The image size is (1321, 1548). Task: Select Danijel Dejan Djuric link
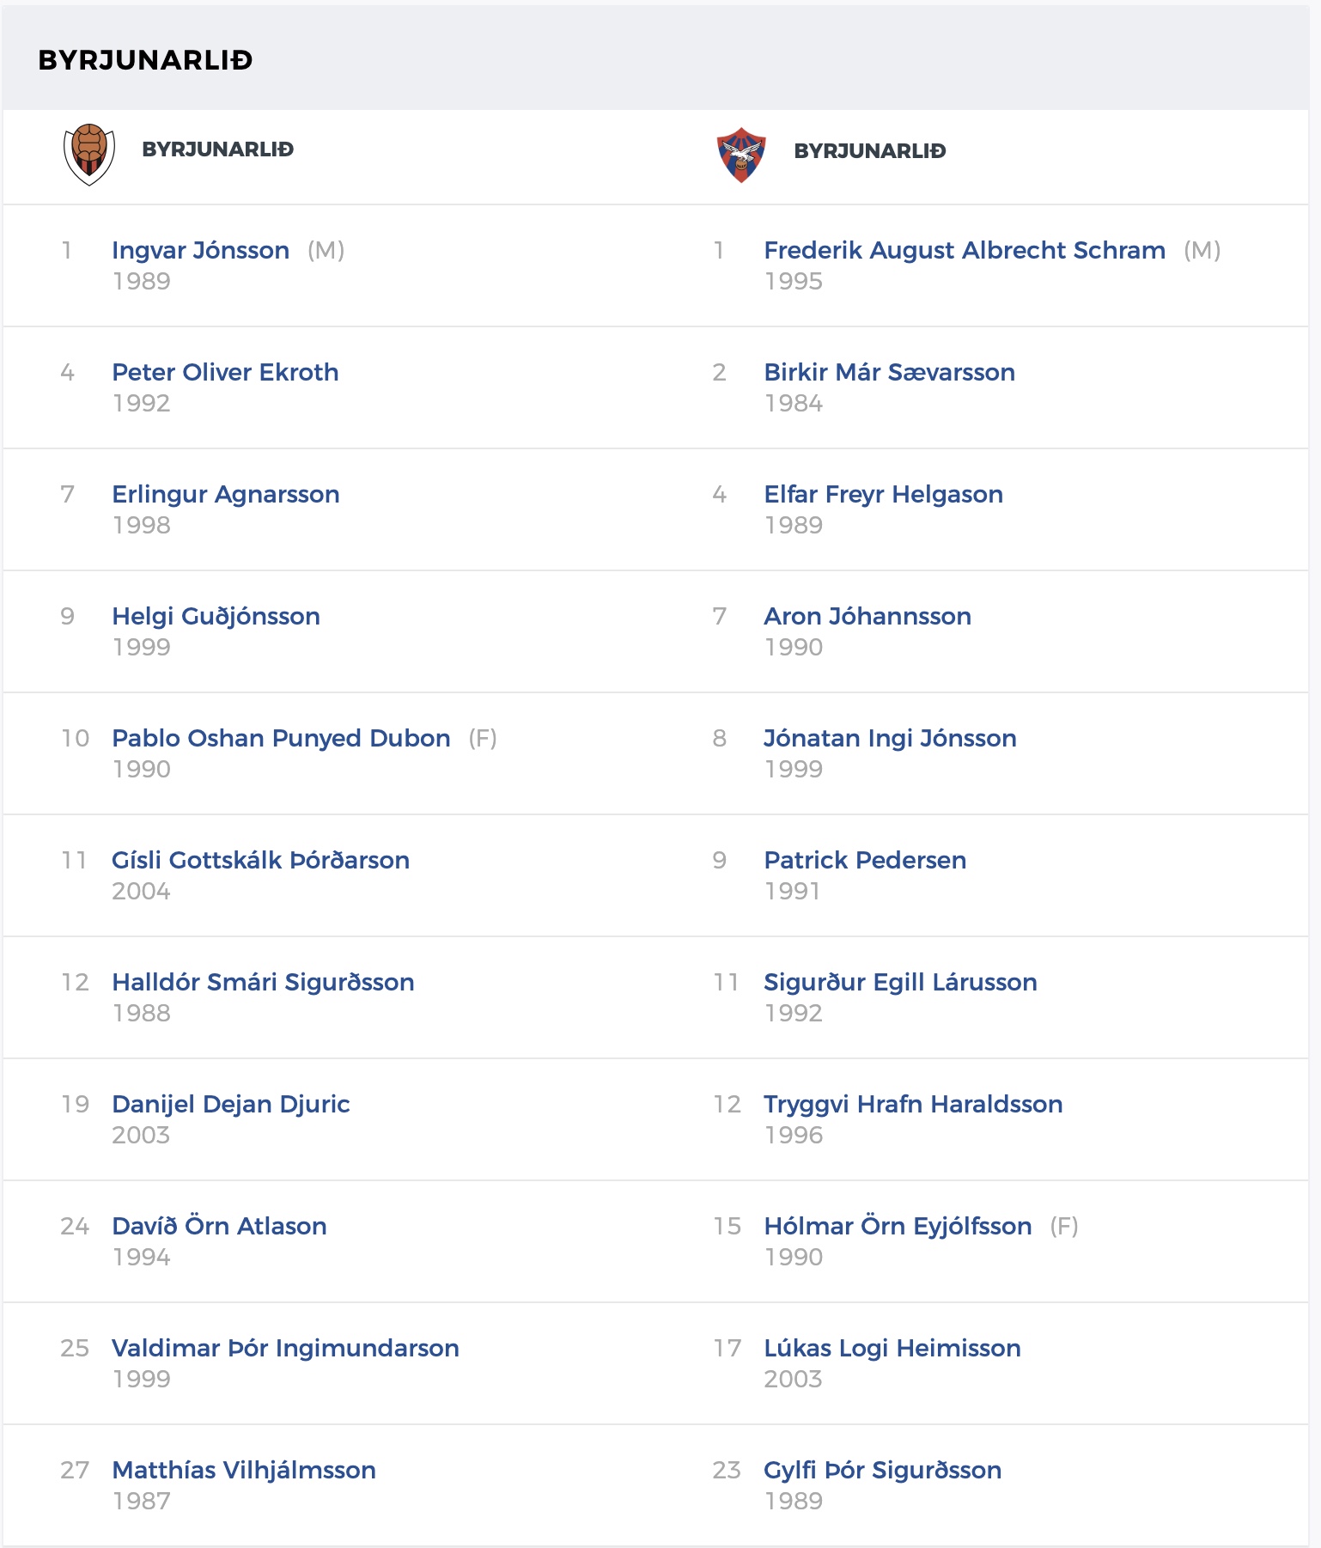pos(231,1105)
